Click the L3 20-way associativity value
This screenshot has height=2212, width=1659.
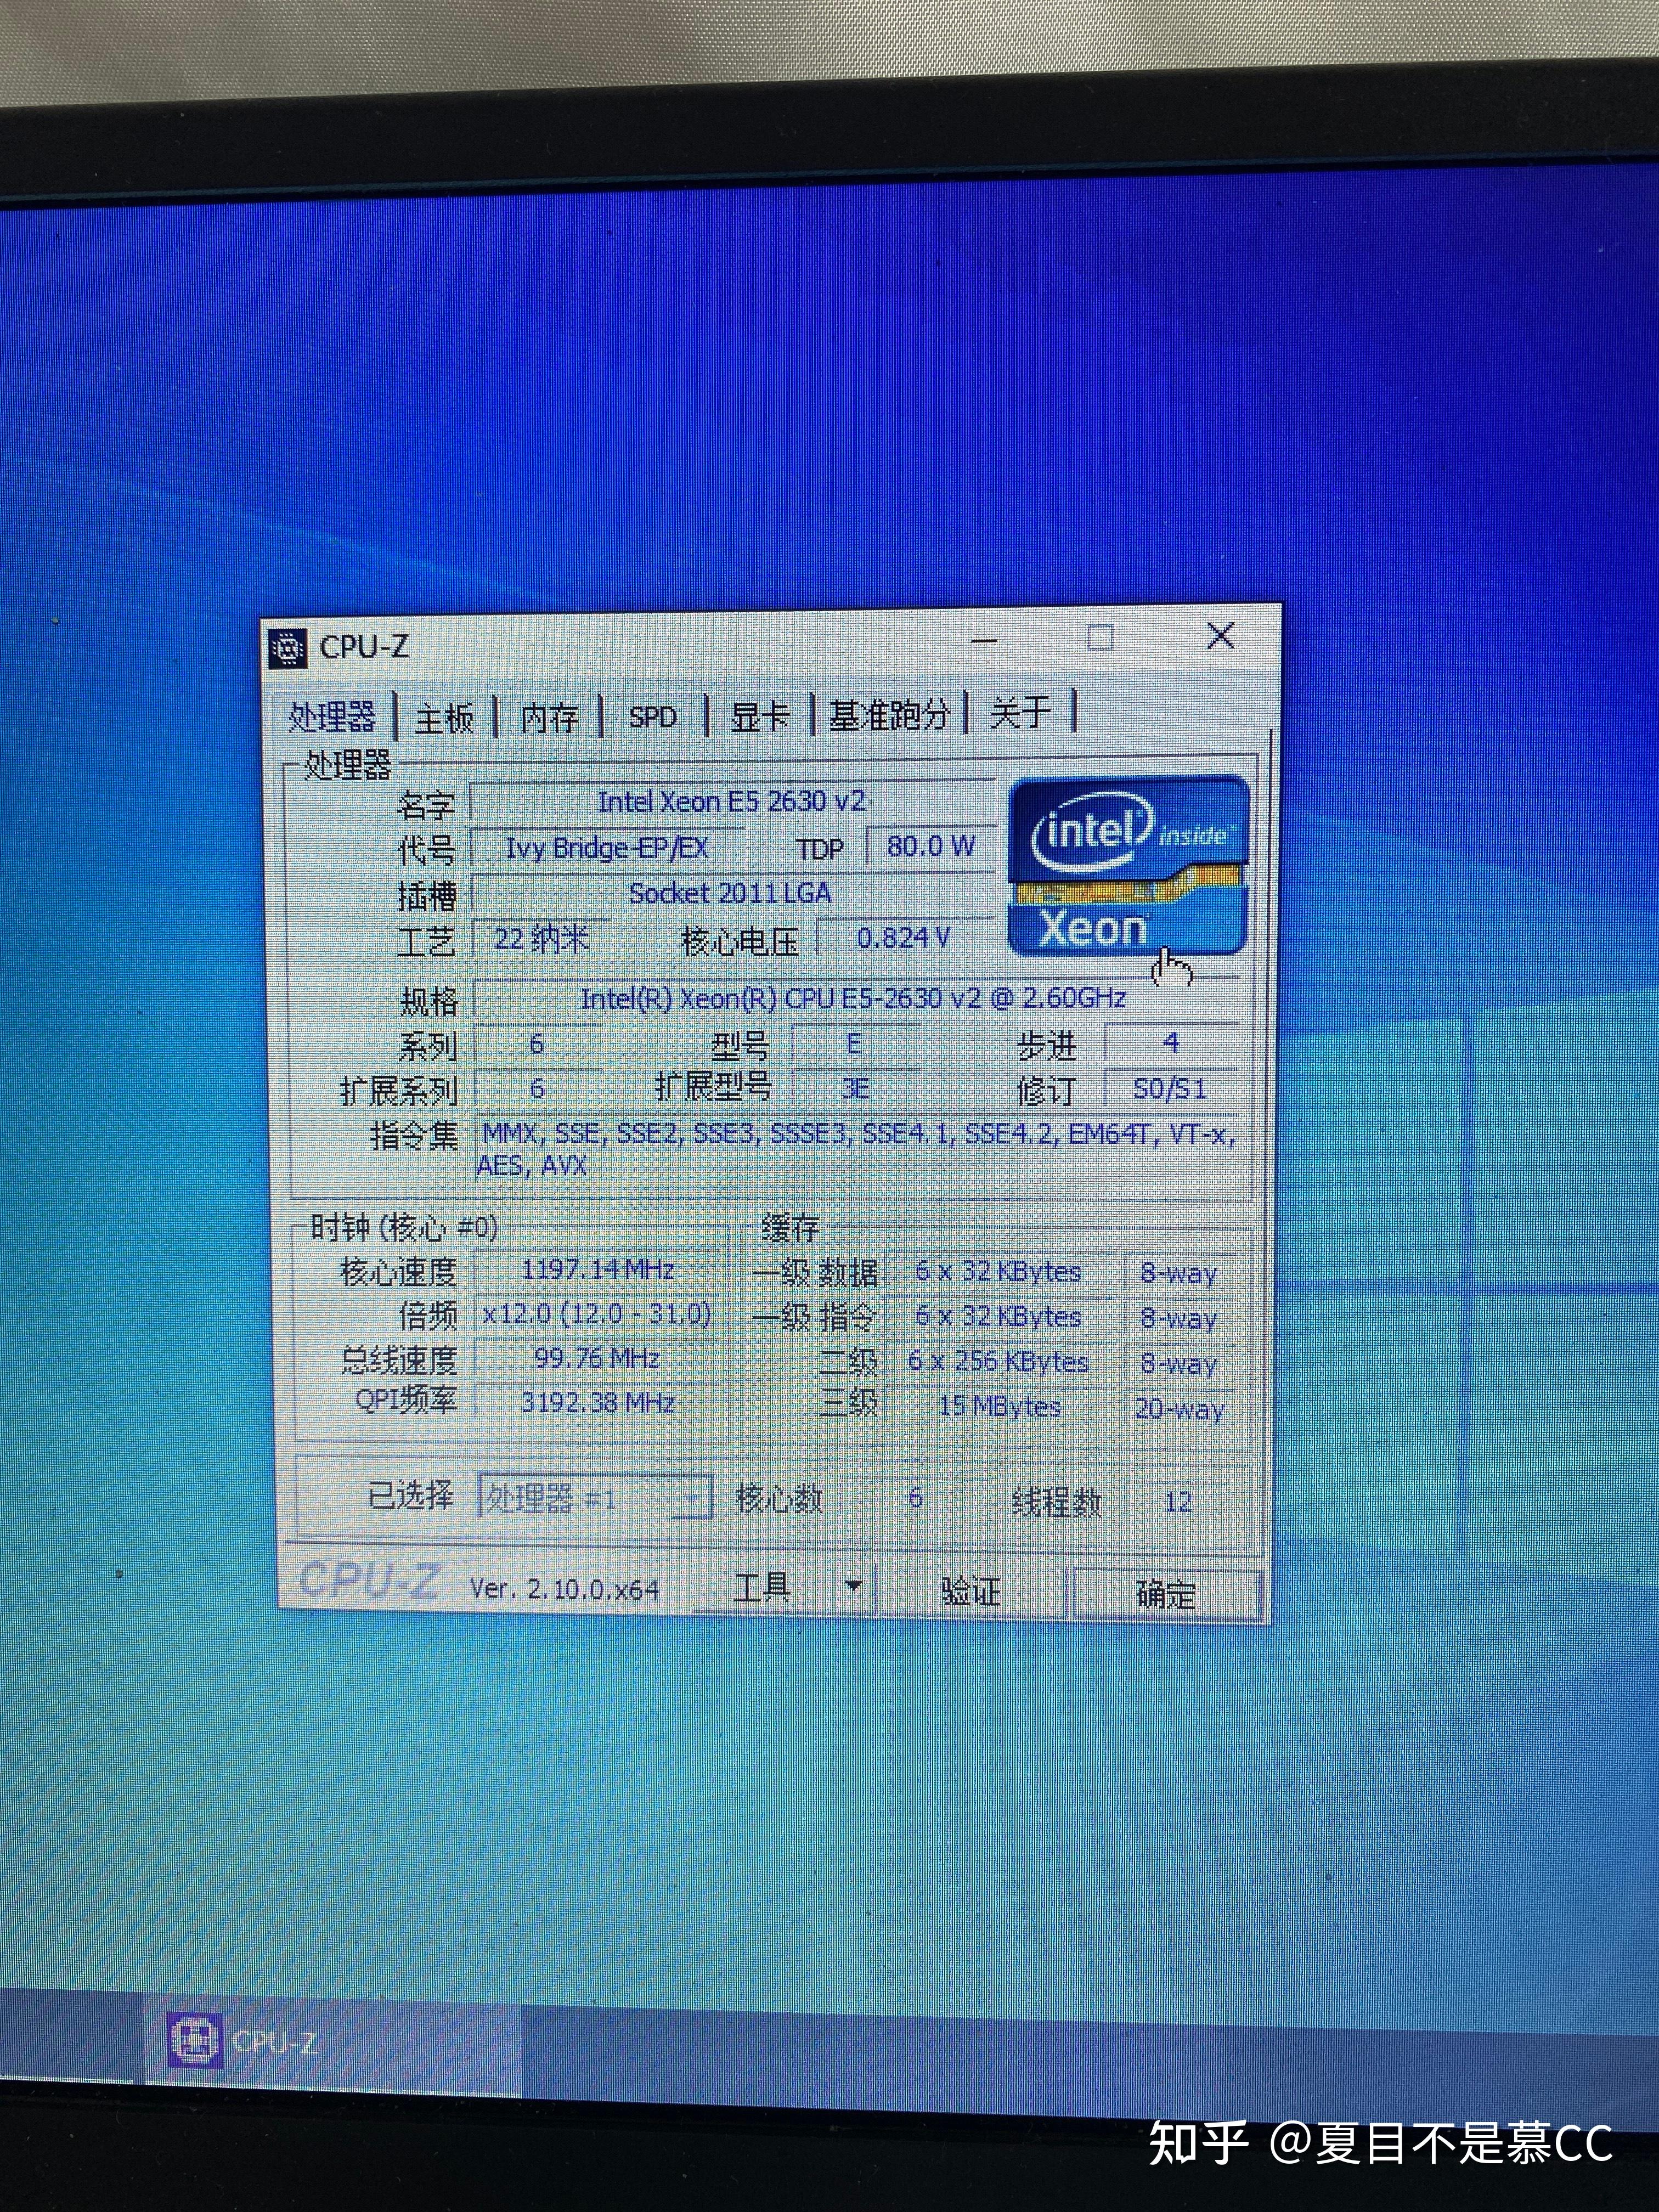click(x=1180, y=1409)
